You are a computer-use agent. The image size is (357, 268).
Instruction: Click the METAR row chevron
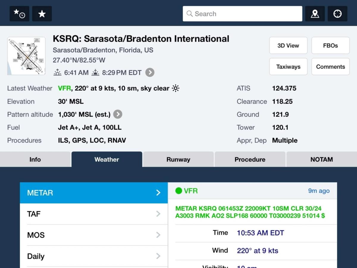pos(159,193)
